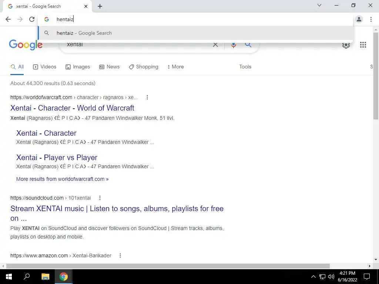This screenshot has height=284, width=379.
Task: Click the About 44,300 results text
Action: click(53, 83)
